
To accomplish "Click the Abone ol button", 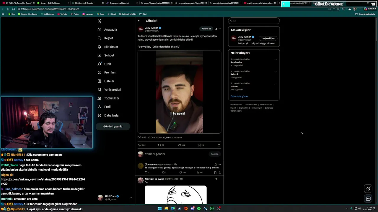I will [x=206, y=29].
